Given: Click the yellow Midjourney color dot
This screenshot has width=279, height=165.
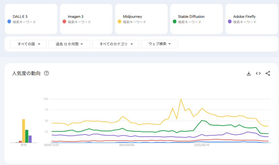Looking at the screenshot, I should [x=119, y=22].
